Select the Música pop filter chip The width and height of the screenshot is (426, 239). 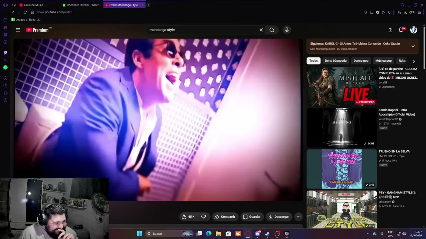(383, 61)
